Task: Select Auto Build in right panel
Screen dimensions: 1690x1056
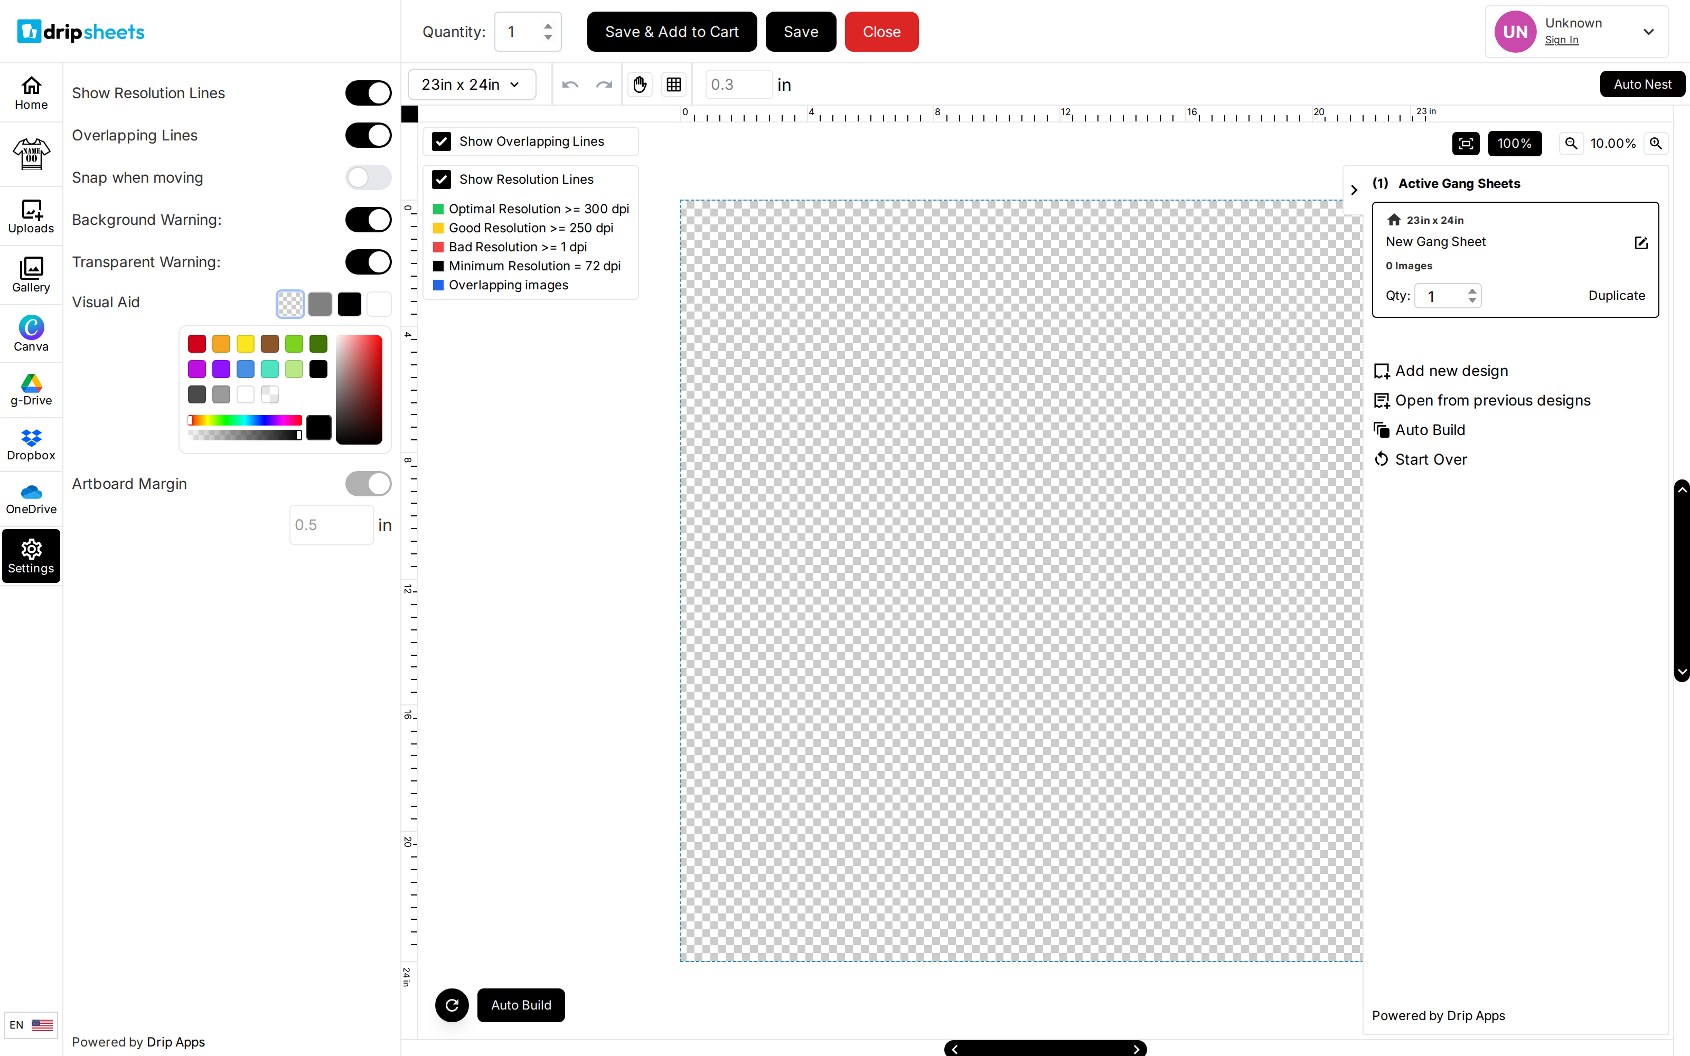Action: pyautogui.click(x=1419, y=429)
